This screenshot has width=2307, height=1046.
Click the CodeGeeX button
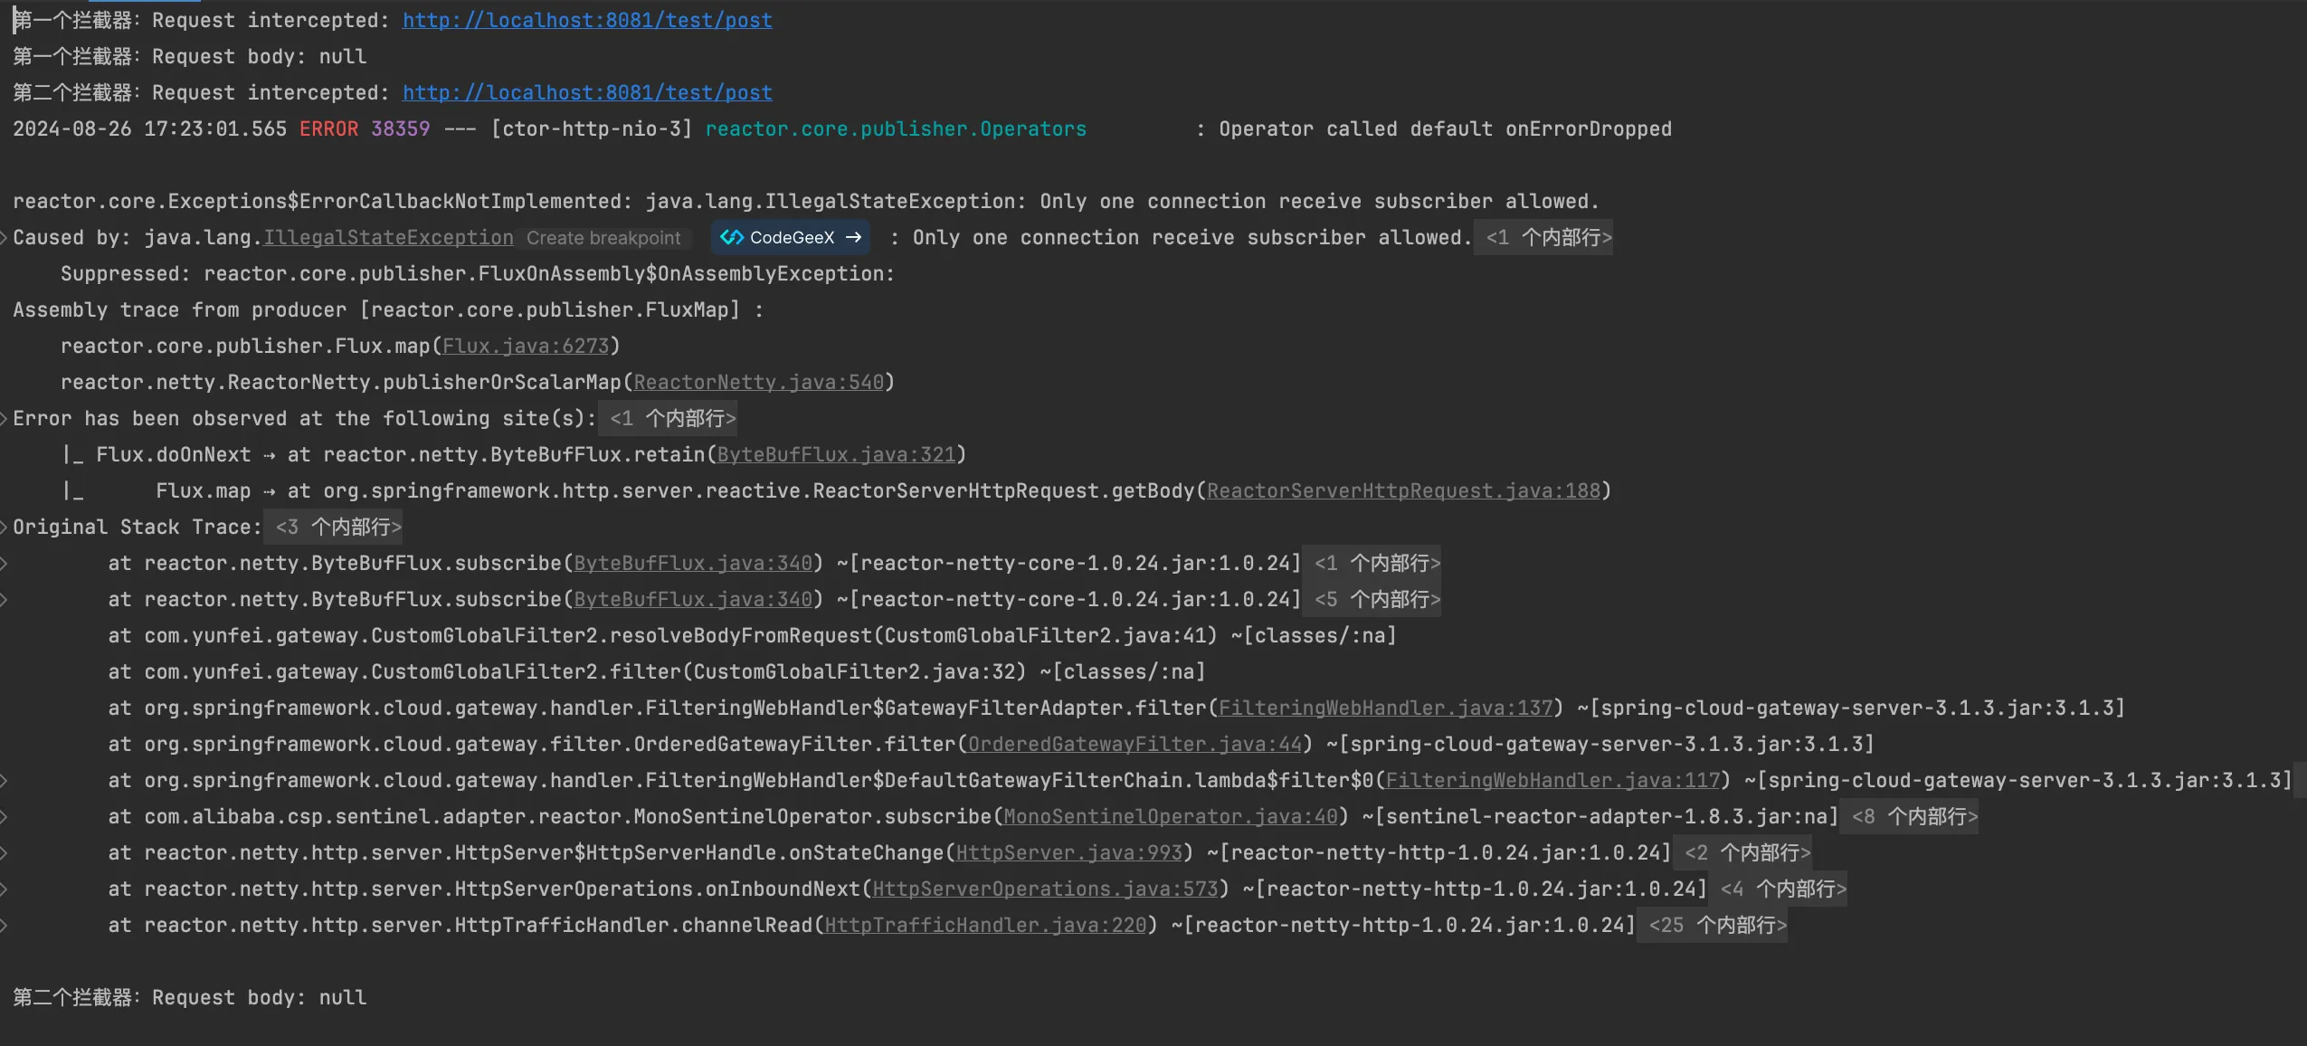[791, 237]
